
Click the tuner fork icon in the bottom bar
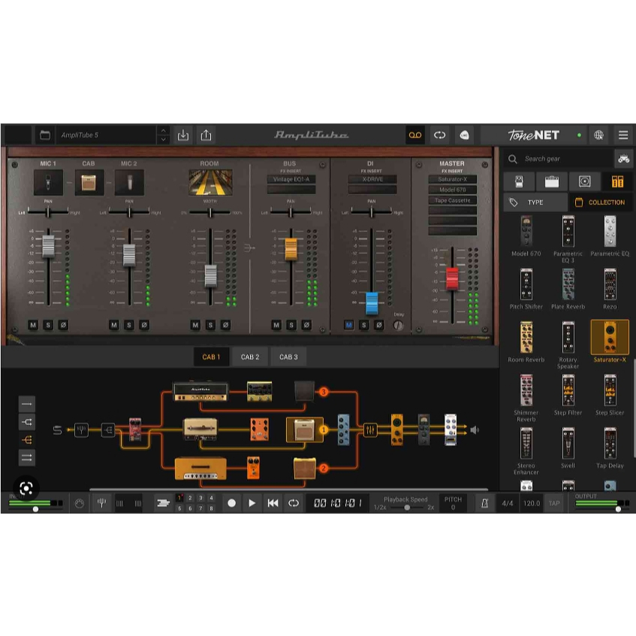pyautogui.click(x=101, y=503)
